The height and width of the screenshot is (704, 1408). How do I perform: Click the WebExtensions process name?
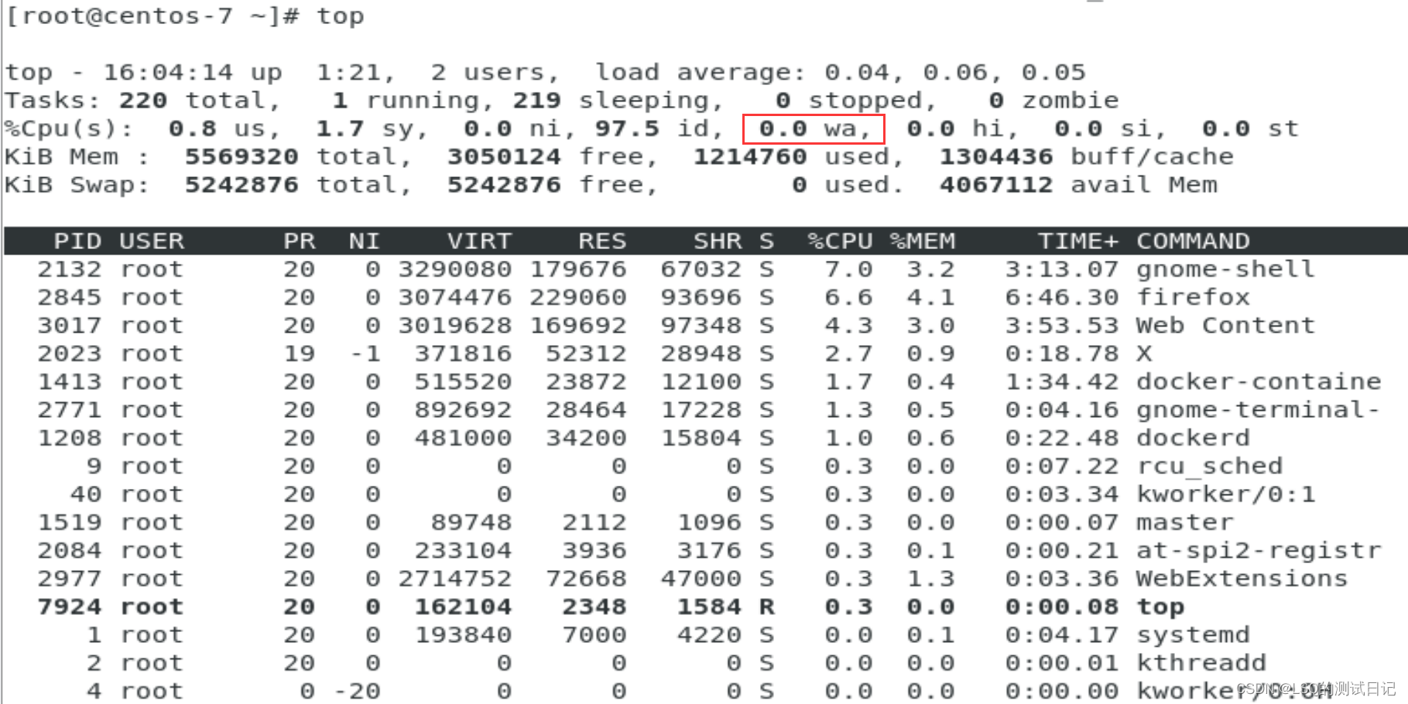pos(1242,579)
